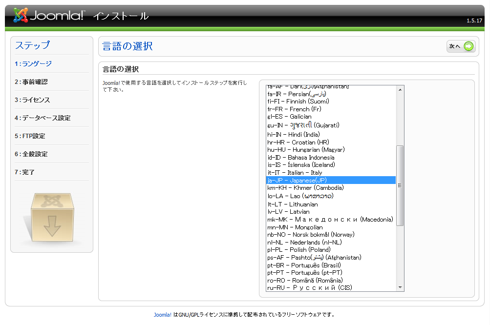Select hu-HU - Hungarian (Magyar)
Screen dimensions: 490x325
click(331, 150)
